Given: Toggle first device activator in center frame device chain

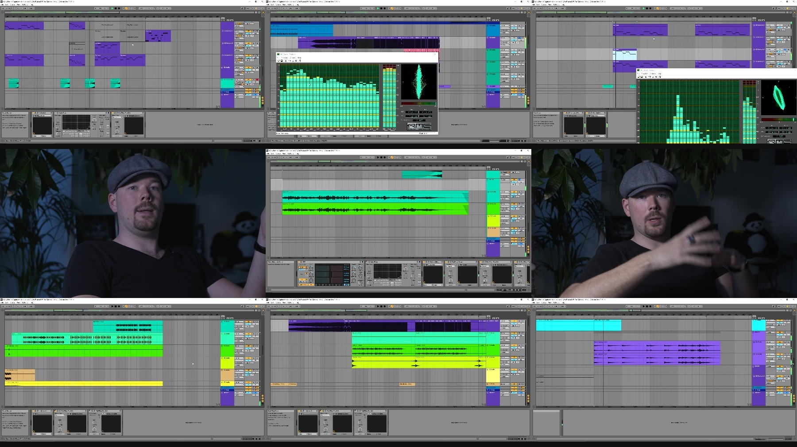Looking at the screenshot, I should click(299, 262).
